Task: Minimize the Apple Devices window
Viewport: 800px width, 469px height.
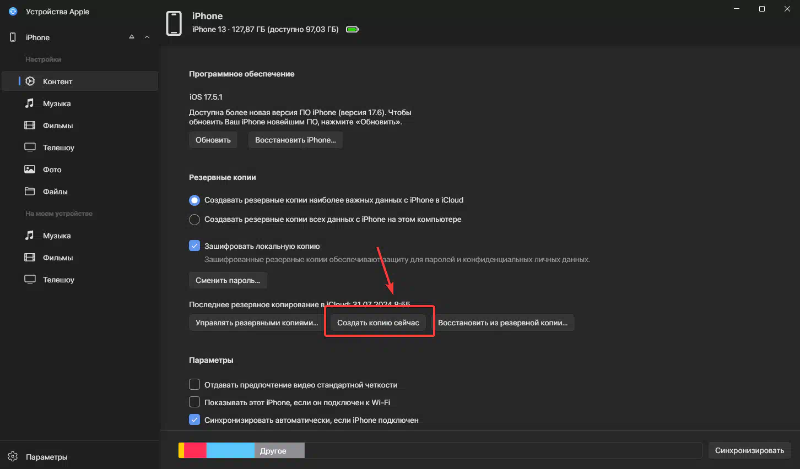Action: [737, 9]
